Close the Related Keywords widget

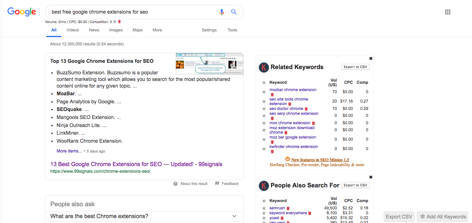(371, 59)
